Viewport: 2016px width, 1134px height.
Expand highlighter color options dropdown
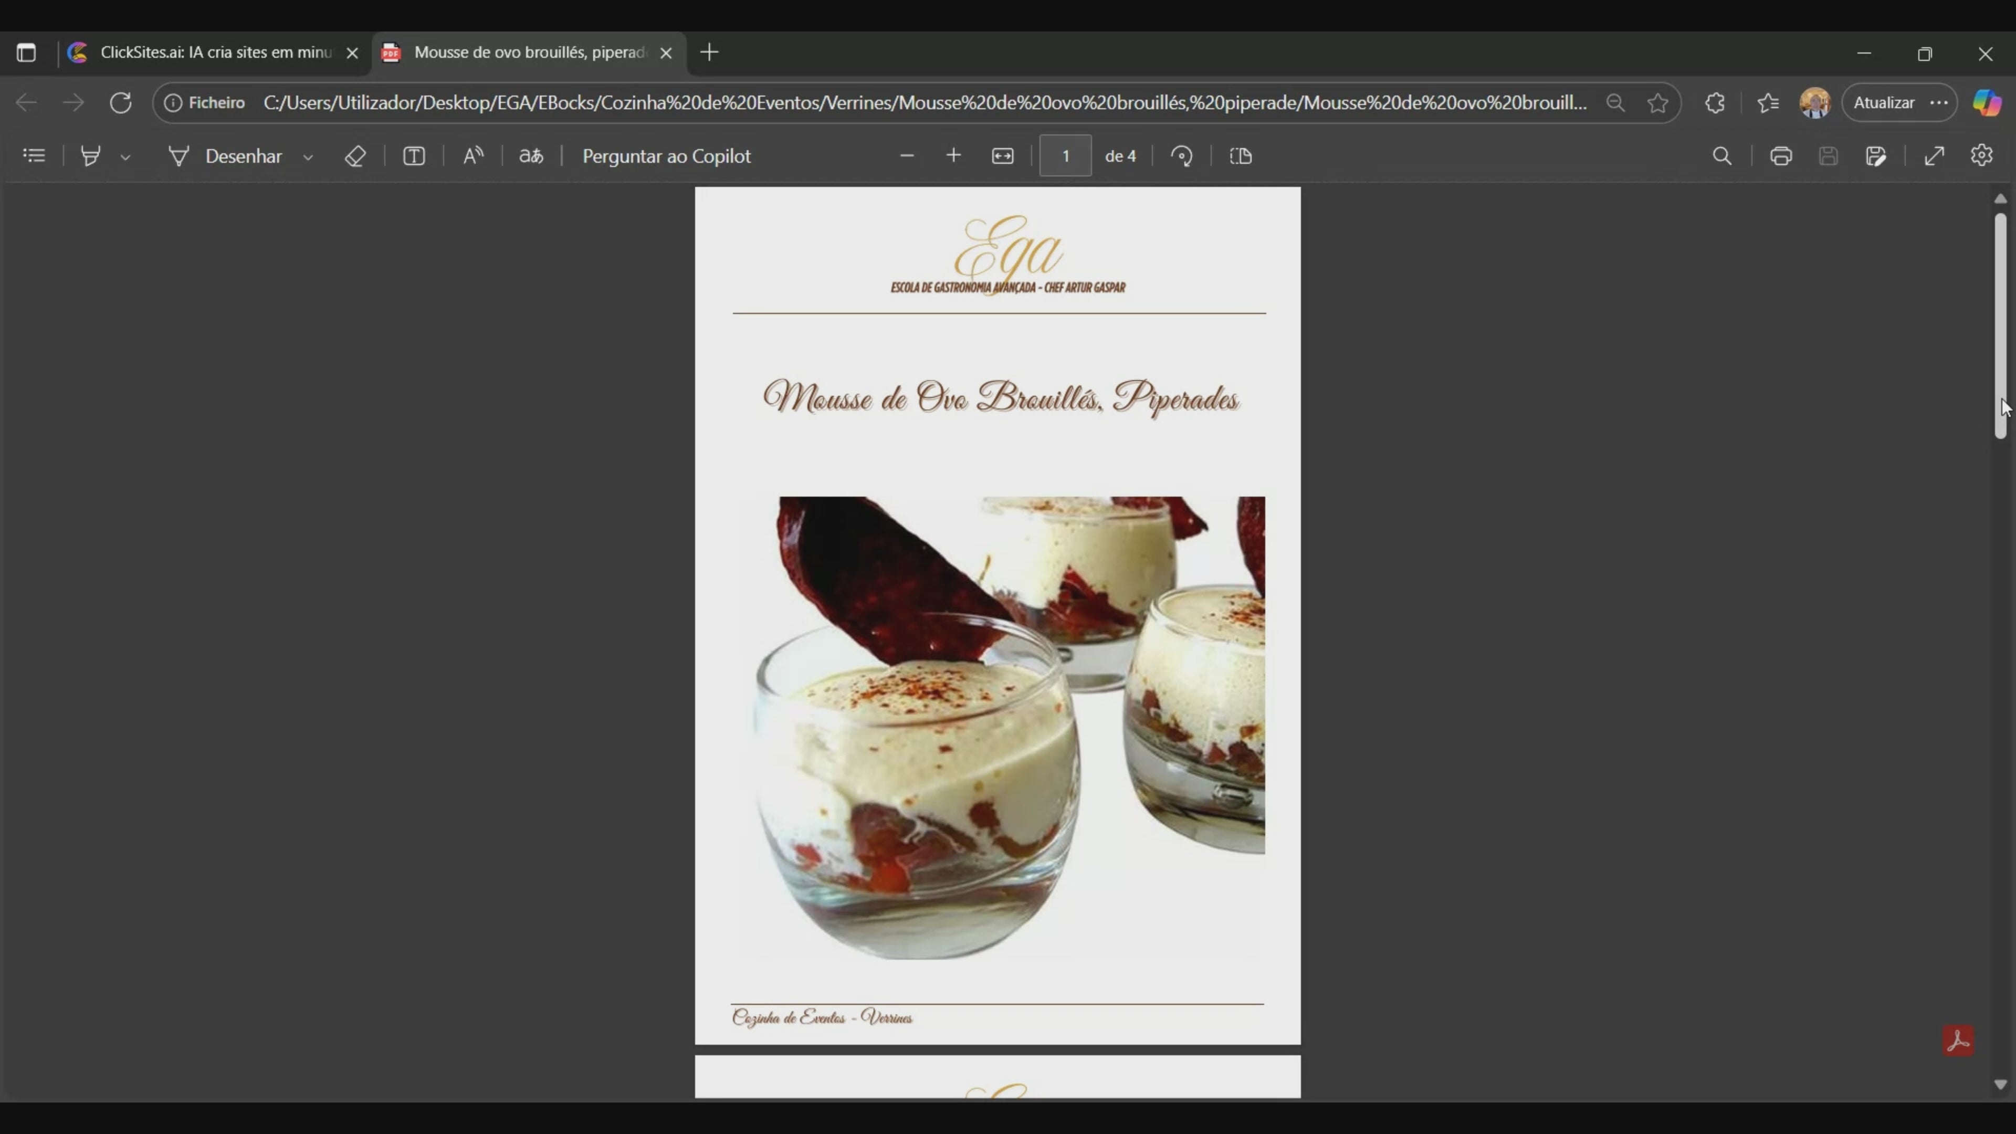tap(125, 157)
